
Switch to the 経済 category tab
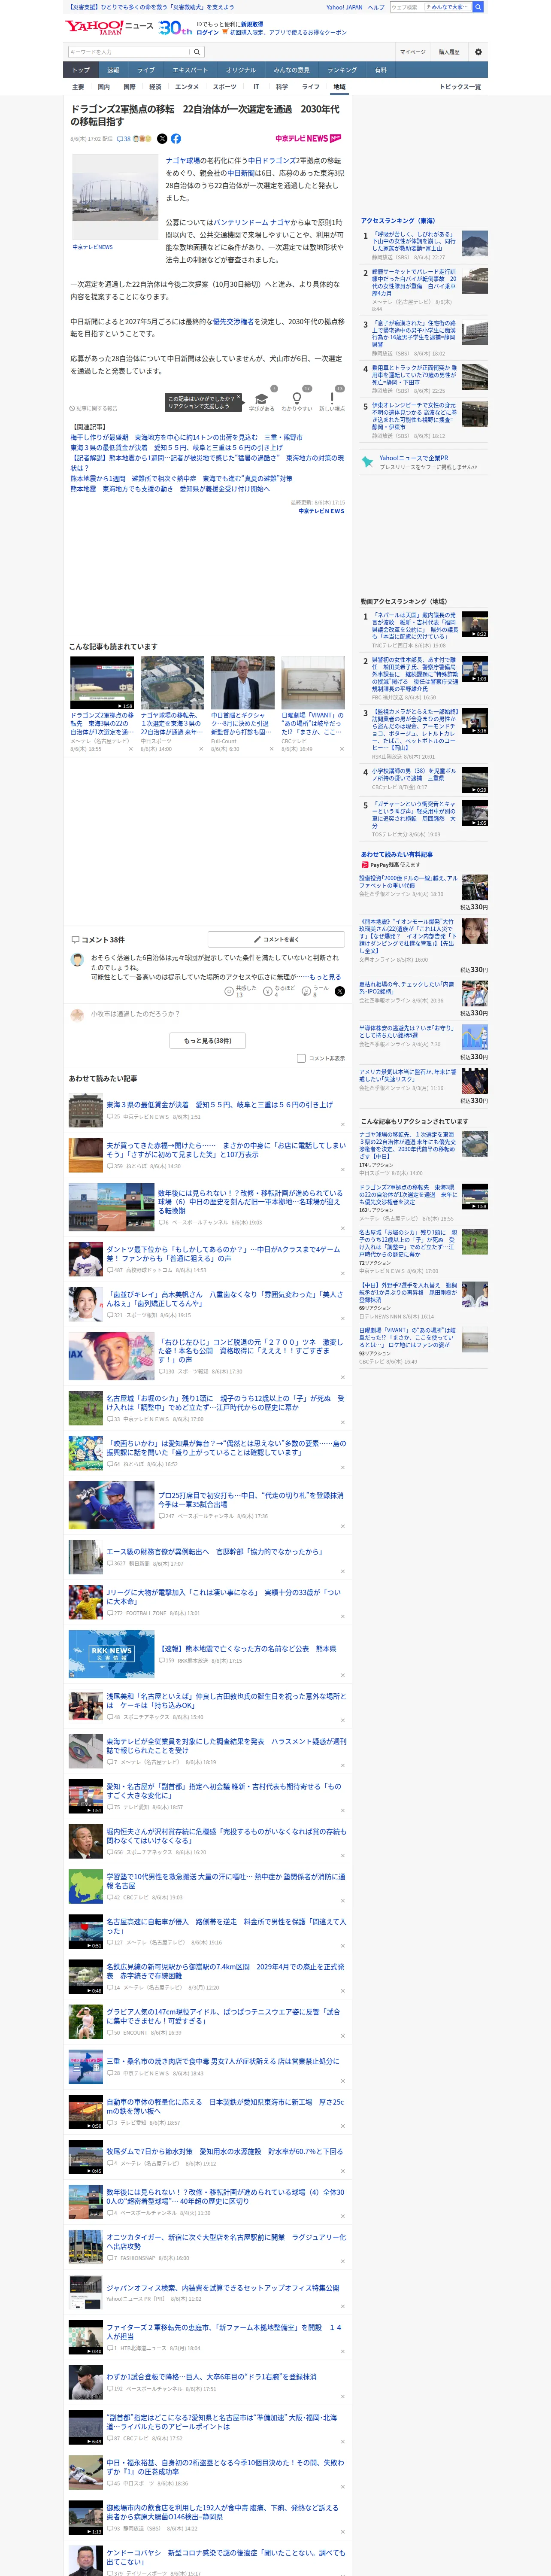155,87
